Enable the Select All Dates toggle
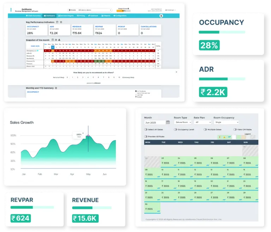The height and width of the screenshot is (232, 271). (x=146, y=130)
